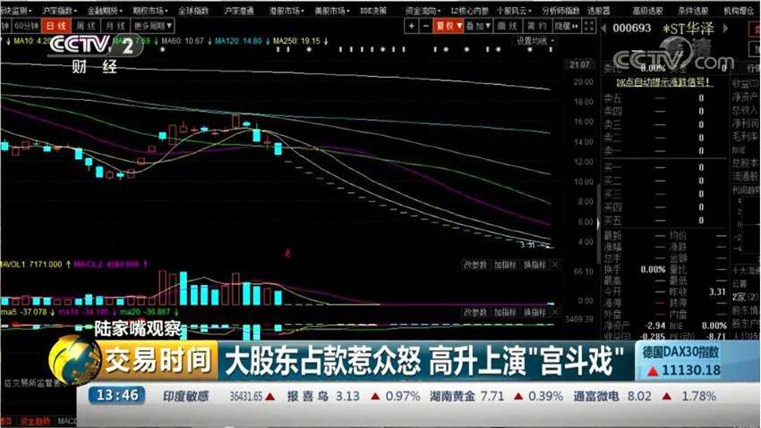The width and height of the screenshot is (761, 428).
Task: Click 换指标 in the volume panel
Action: pos(534,264)
